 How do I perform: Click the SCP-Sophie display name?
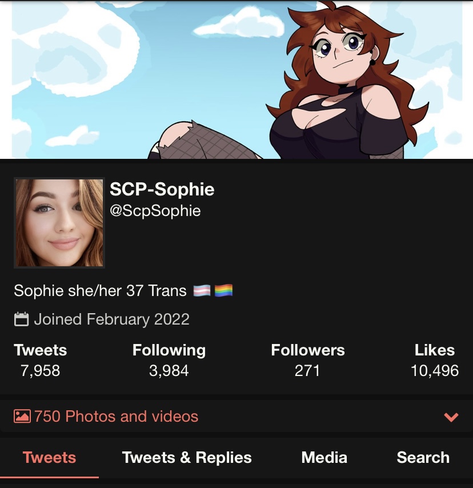[x=162, y=189]
